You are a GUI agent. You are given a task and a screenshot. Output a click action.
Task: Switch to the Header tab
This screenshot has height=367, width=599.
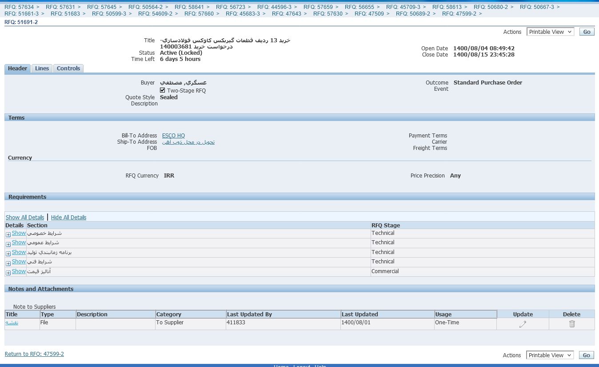(17, 69)
